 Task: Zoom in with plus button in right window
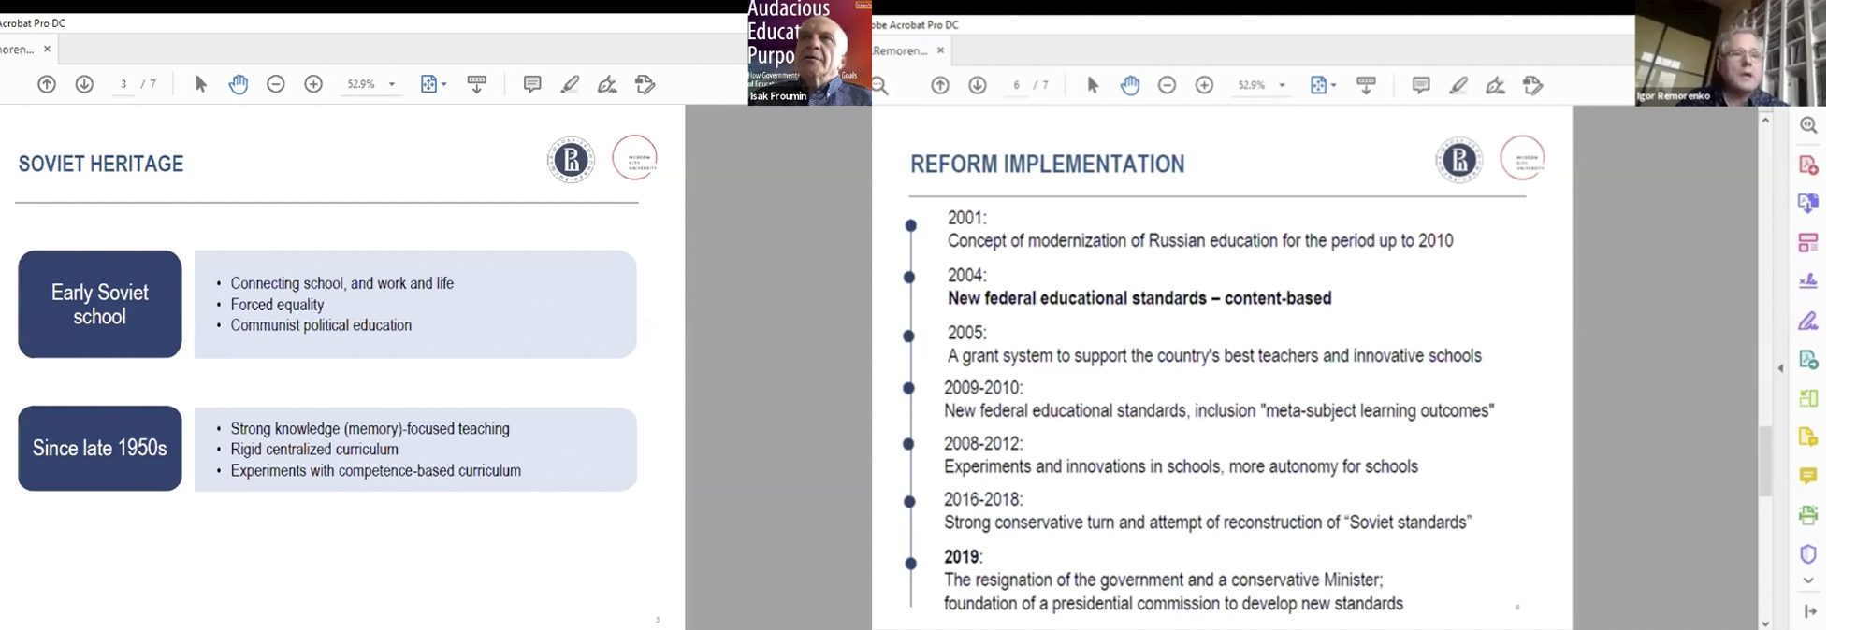[1204, 85]
